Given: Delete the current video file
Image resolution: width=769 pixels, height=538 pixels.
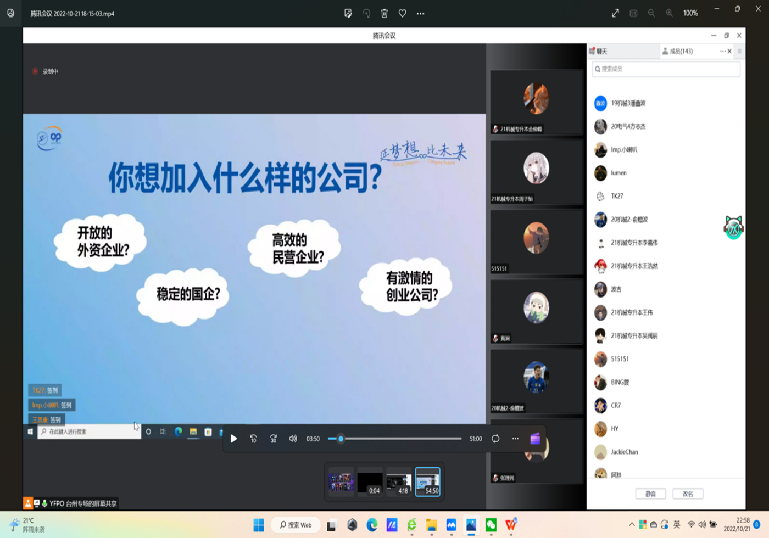Looking at the screenshot, I should pyautogui.click(x=384, y=13).
